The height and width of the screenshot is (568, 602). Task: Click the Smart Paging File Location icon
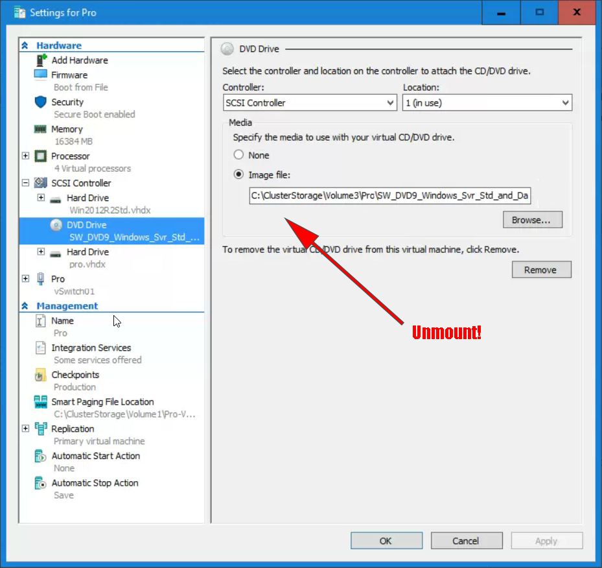point(40,402)
